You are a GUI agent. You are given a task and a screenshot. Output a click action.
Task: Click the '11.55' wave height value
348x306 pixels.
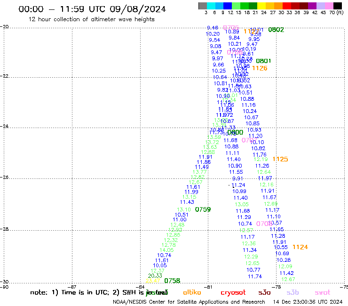tap(236, 172)
